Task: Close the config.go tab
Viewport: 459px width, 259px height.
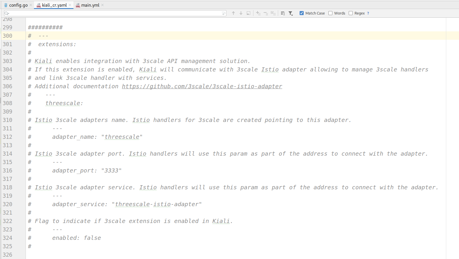Action: pos(31,5)
